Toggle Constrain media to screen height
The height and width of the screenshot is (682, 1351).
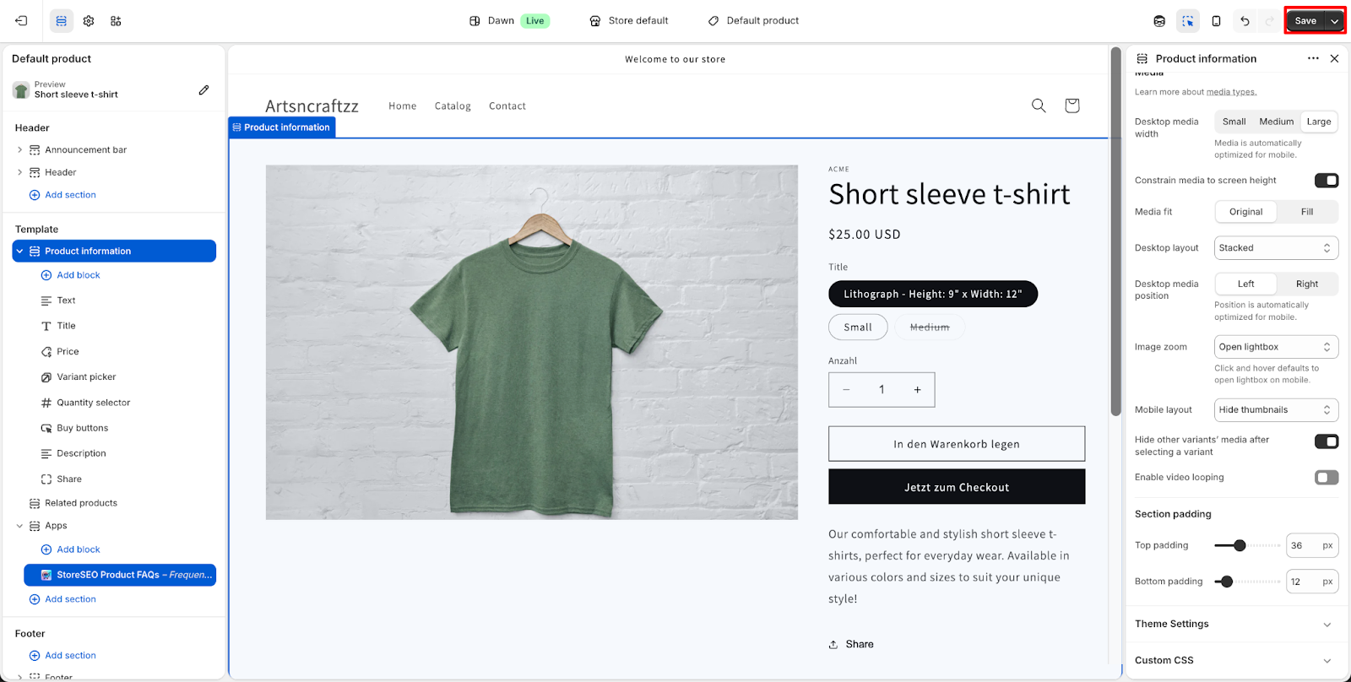point(1327,181)
